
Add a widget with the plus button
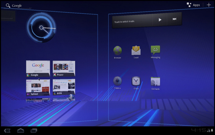(209, 5)
